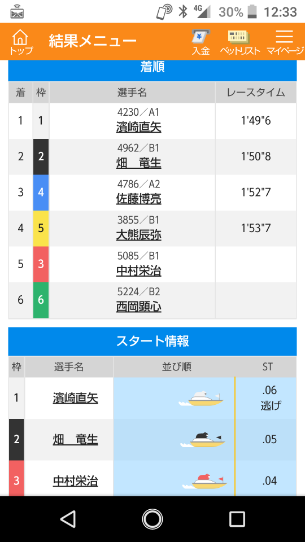Image resolution: width=305 pixels, height=542 pixels.
Task: Open the ベットリスト icon
Action: pos(240,42)
